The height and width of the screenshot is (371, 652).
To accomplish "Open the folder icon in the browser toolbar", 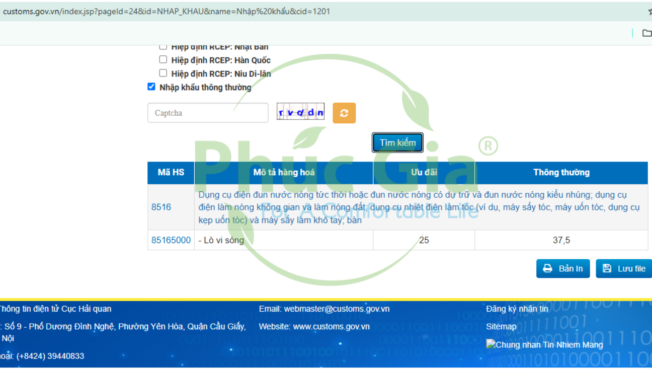I will pyautogui.click(x=646, y=33).
